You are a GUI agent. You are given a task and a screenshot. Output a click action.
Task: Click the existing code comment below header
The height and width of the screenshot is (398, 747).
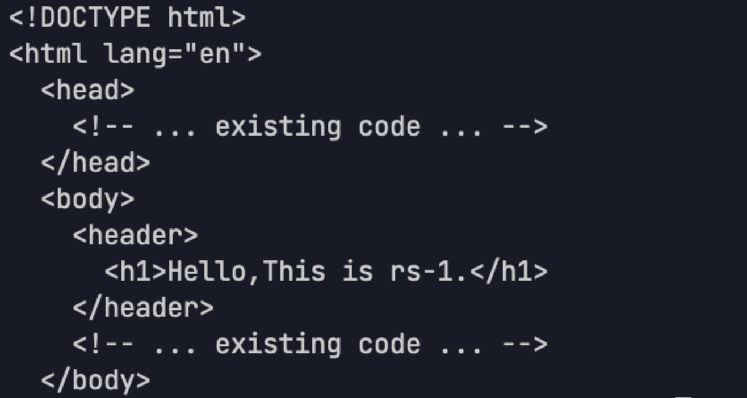click(310, 345)
